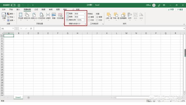Switch to the 视图 tab
Image resolution: width=186 pixels, height=105 pixels.
pos(58,9)
